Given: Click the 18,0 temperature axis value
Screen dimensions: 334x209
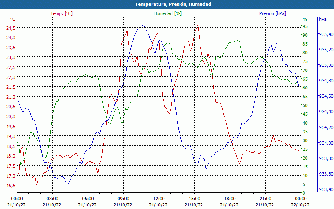Looking at the screenshot, I should (11, 156).
